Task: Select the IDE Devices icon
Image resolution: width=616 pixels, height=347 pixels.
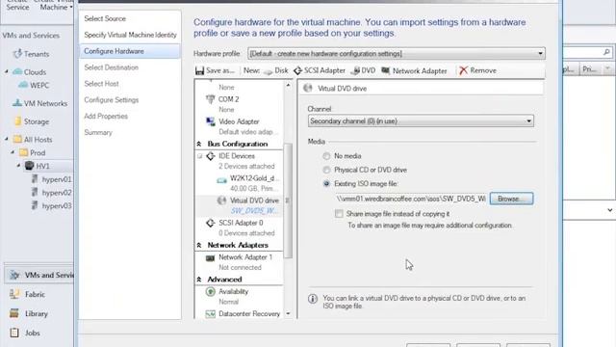Action: 211,156
